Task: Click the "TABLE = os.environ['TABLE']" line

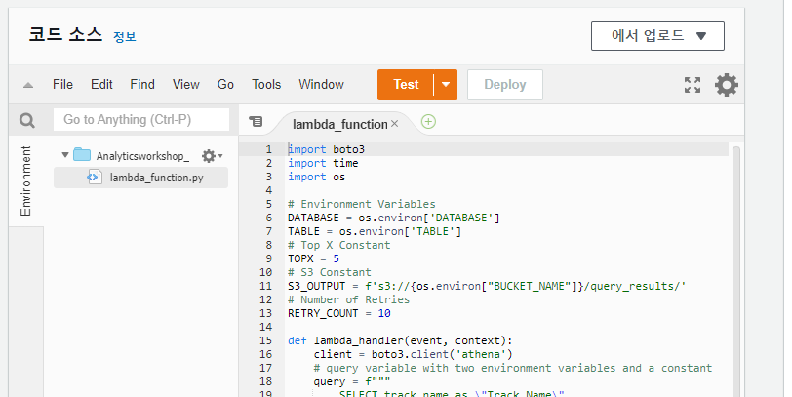Action: [375, 231]
